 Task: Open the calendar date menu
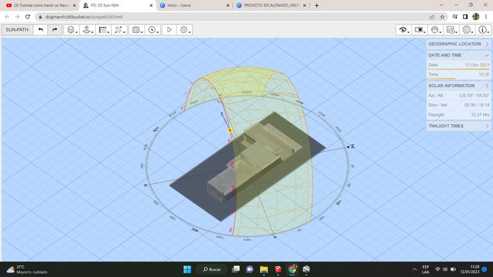137,30
